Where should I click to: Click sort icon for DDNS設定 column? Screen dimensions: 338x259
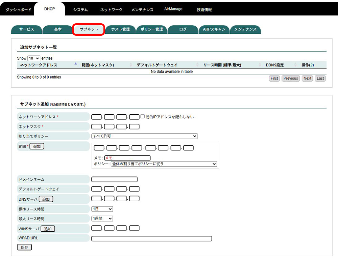pyautogui.click(x=295, y=65)
